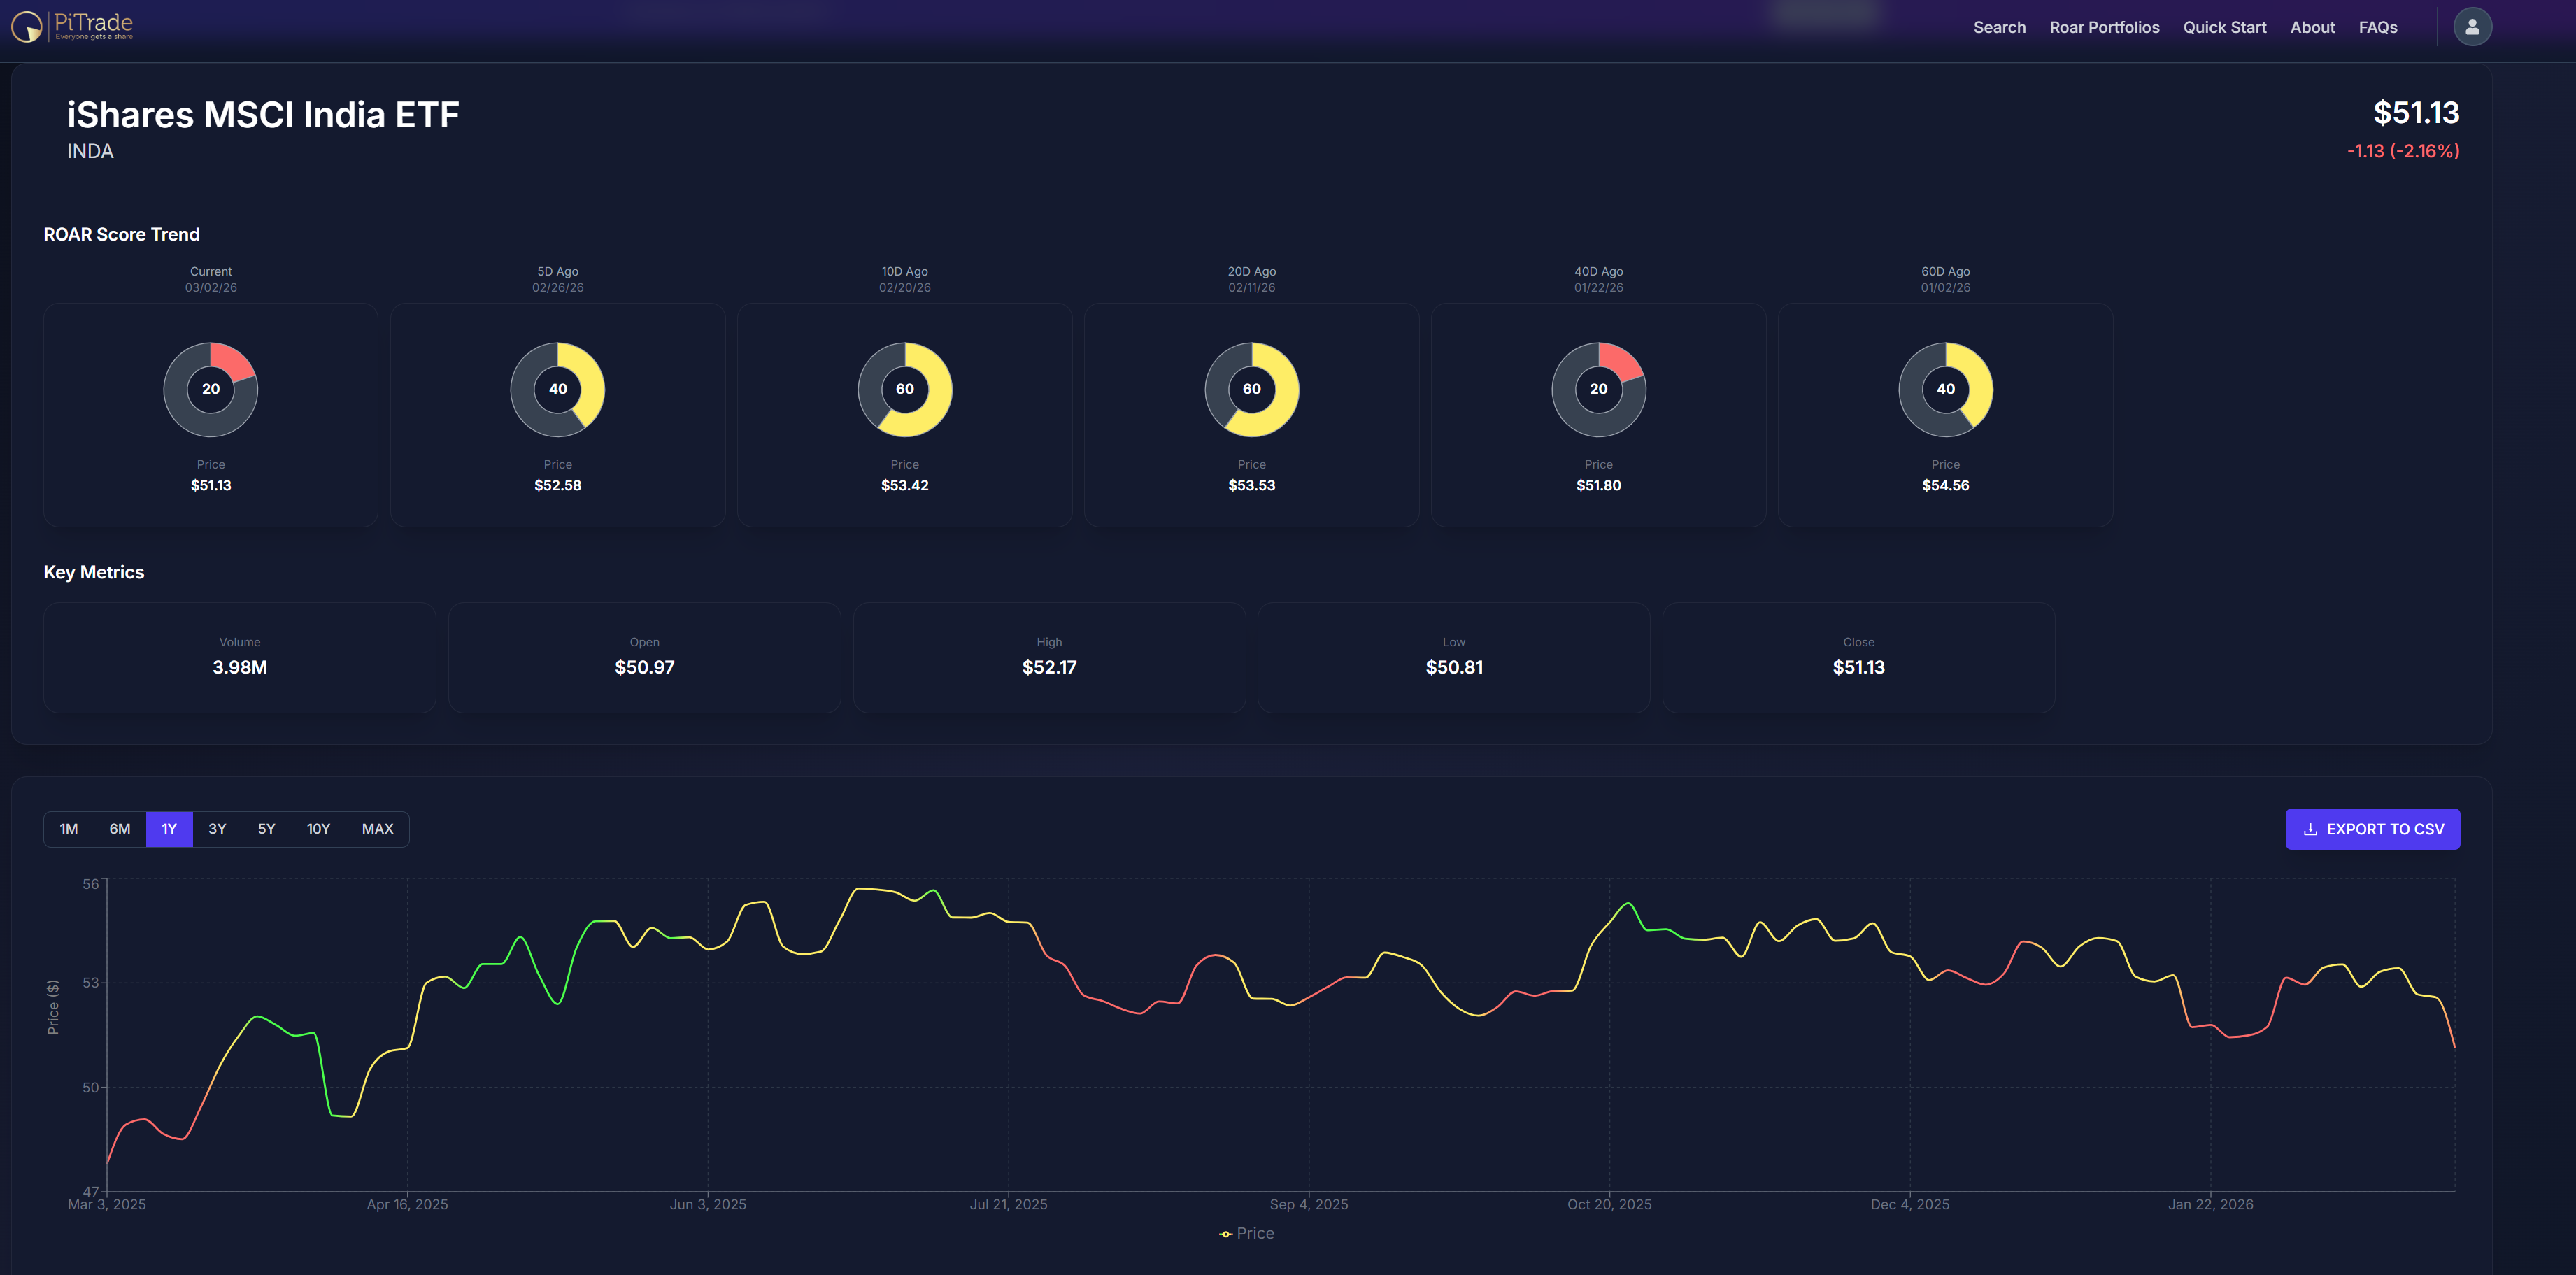Image resolution: width=2576 pixels, height=1275 pixels.
Task: Select the 1M time range
Action: tap(69, 829)
